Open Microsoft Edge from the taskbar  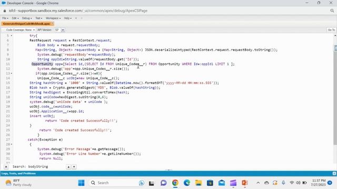(187, 183)
